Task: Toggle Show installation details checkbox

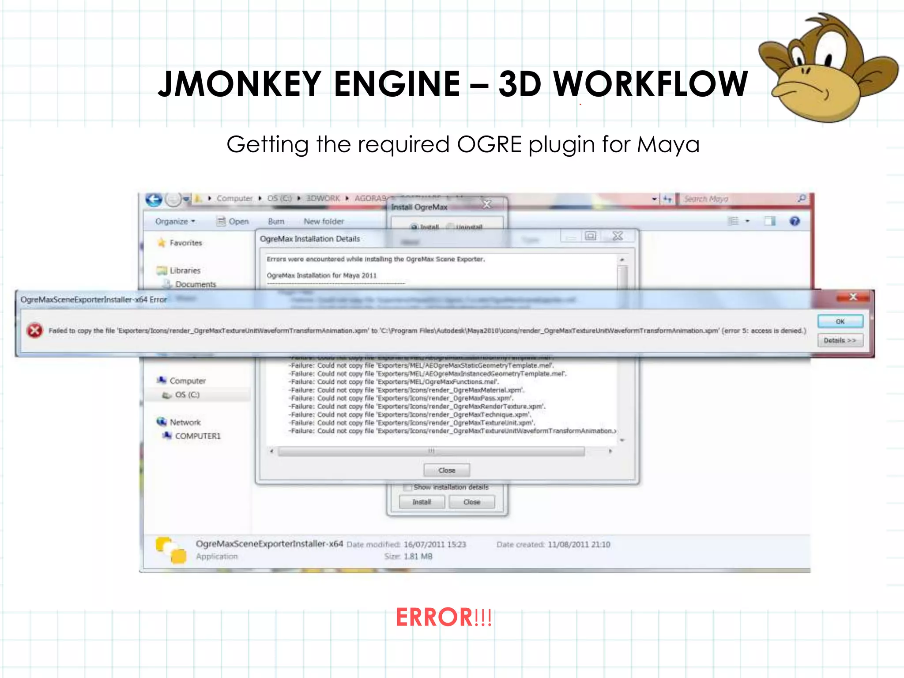Action: [407, 487]
